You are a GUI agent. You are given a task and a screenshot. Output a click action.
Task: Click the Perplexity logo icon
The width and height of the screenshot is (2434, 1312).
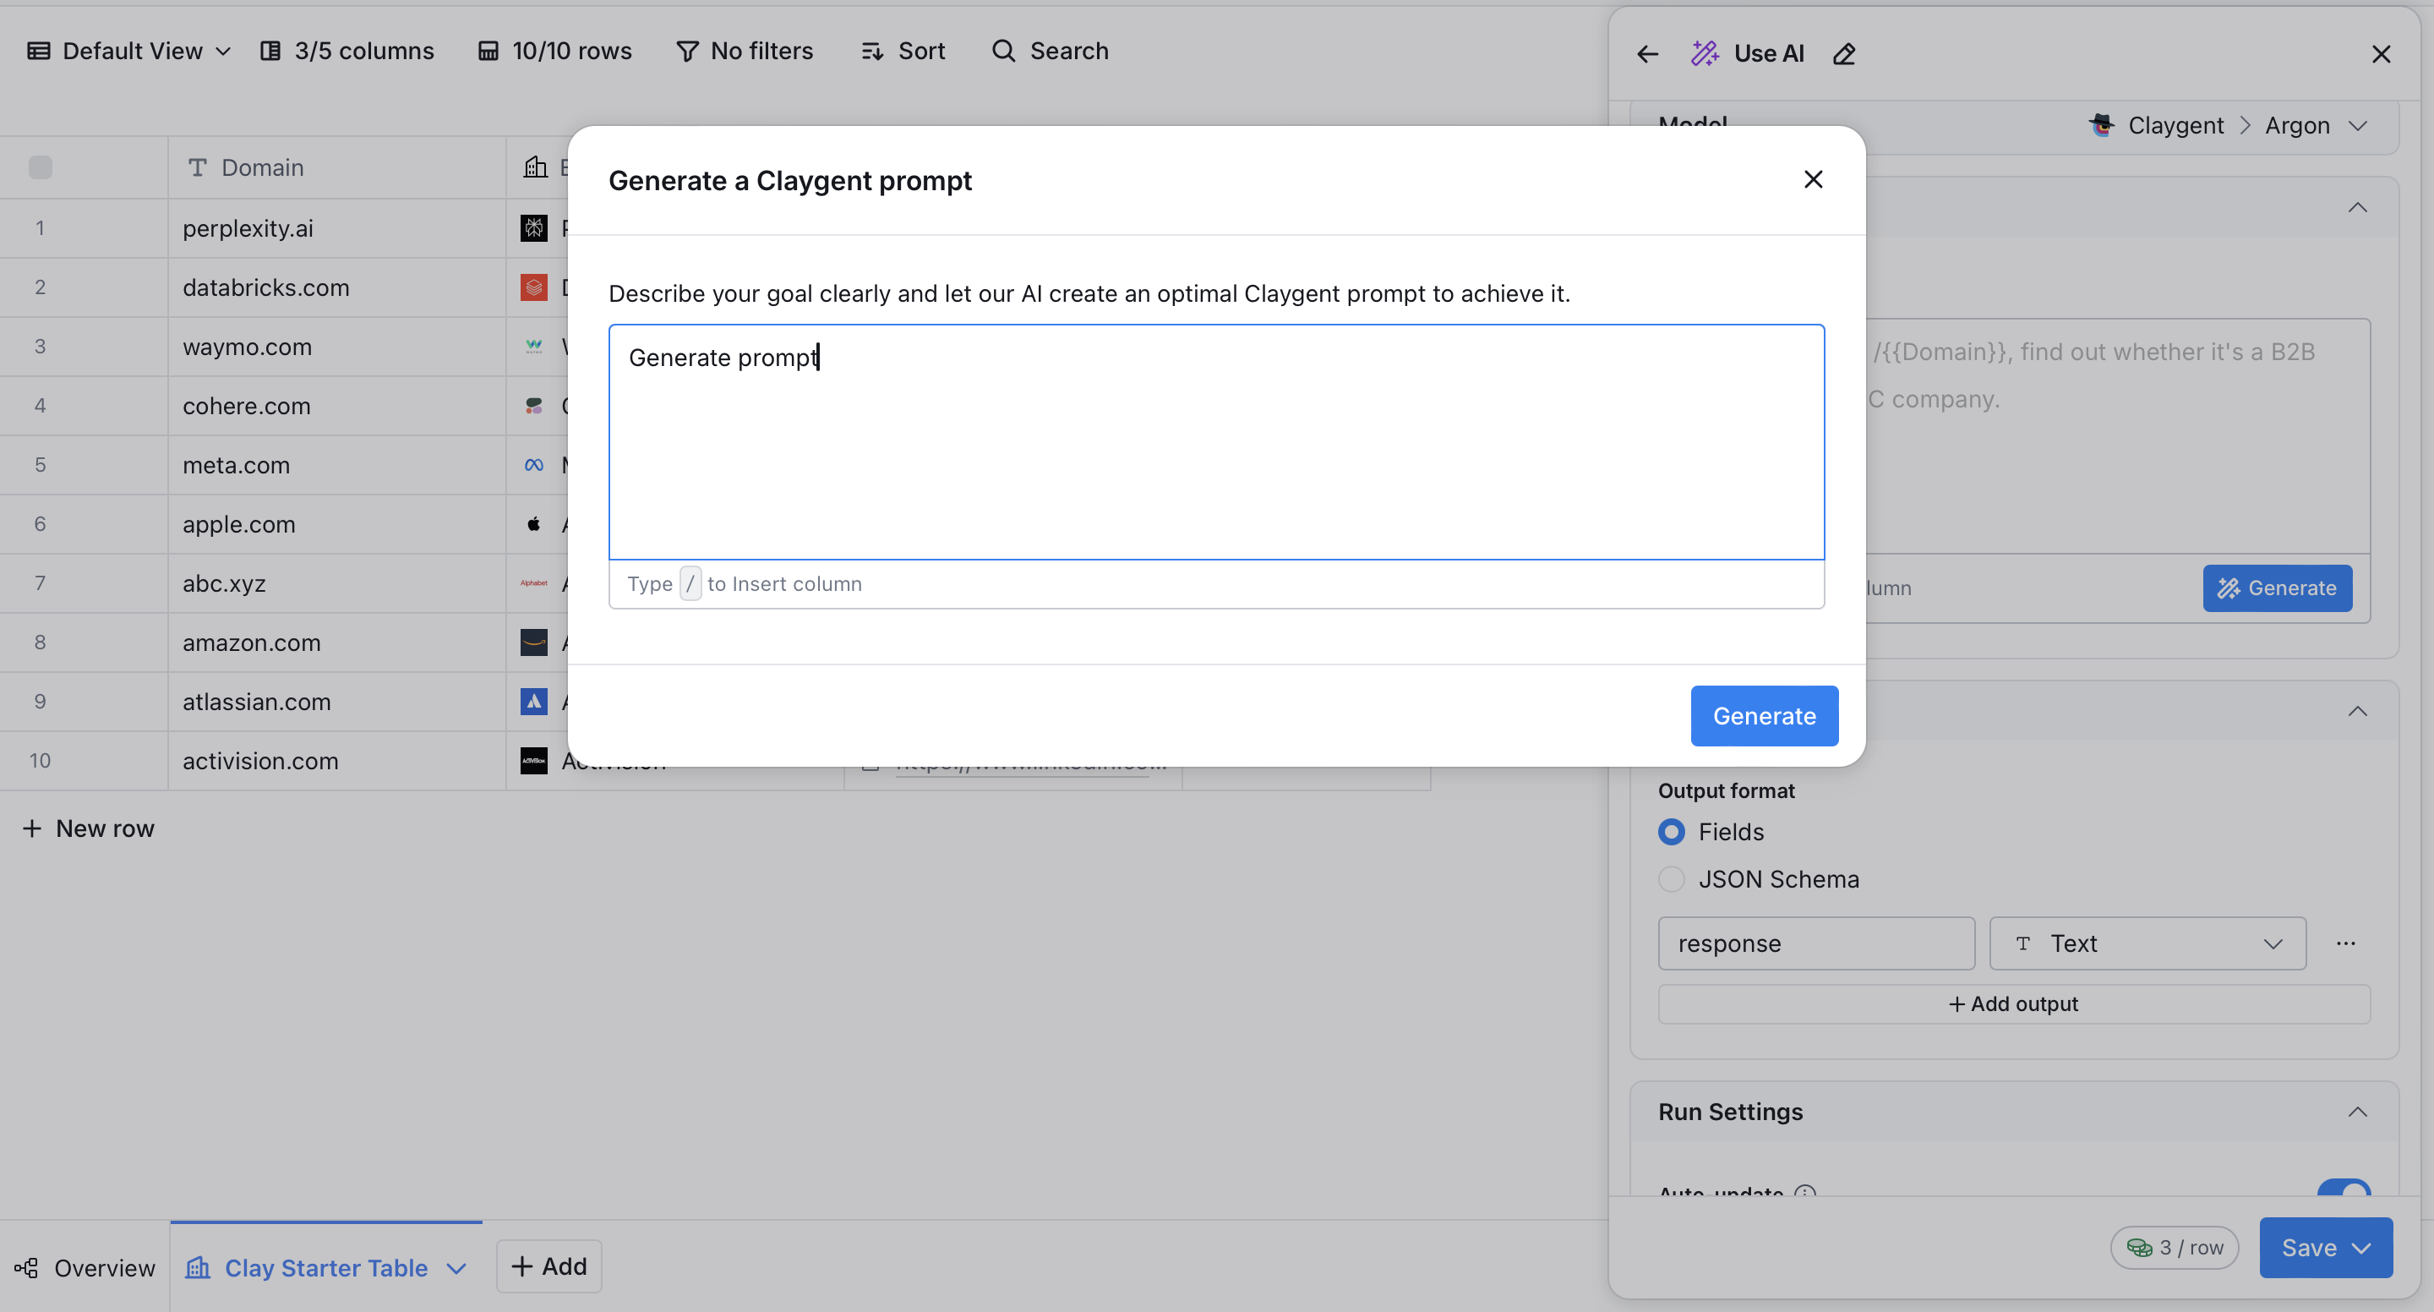(534, 227)
